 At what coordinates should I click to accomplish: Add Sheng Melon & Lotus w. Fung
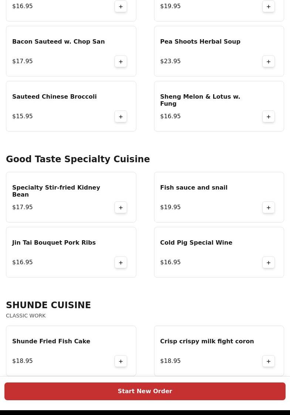[269, 116]
